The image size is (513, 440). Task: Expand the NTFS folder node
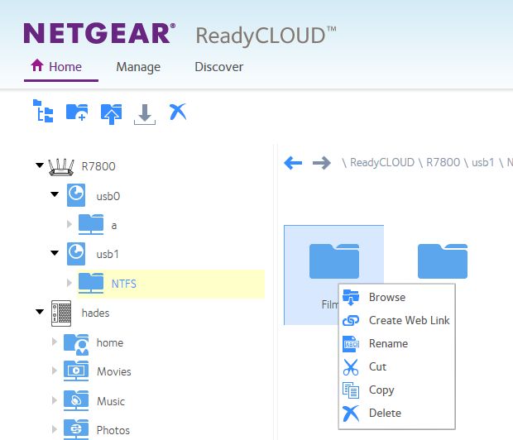[69, 283]
